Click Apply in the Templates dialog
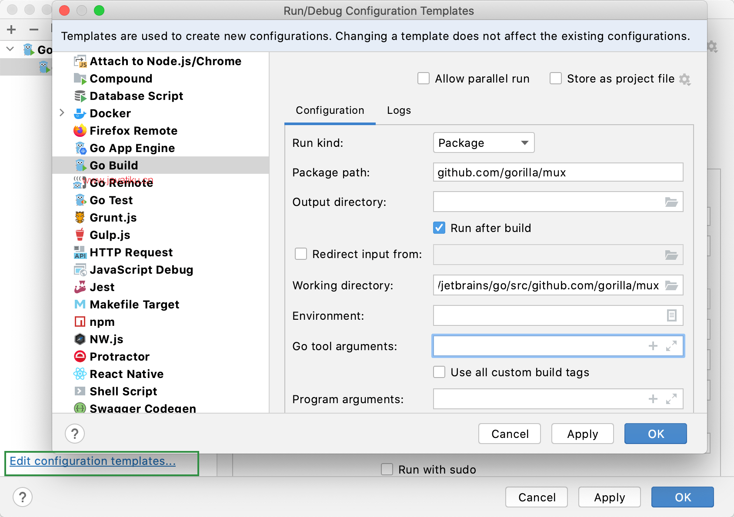 583,434
